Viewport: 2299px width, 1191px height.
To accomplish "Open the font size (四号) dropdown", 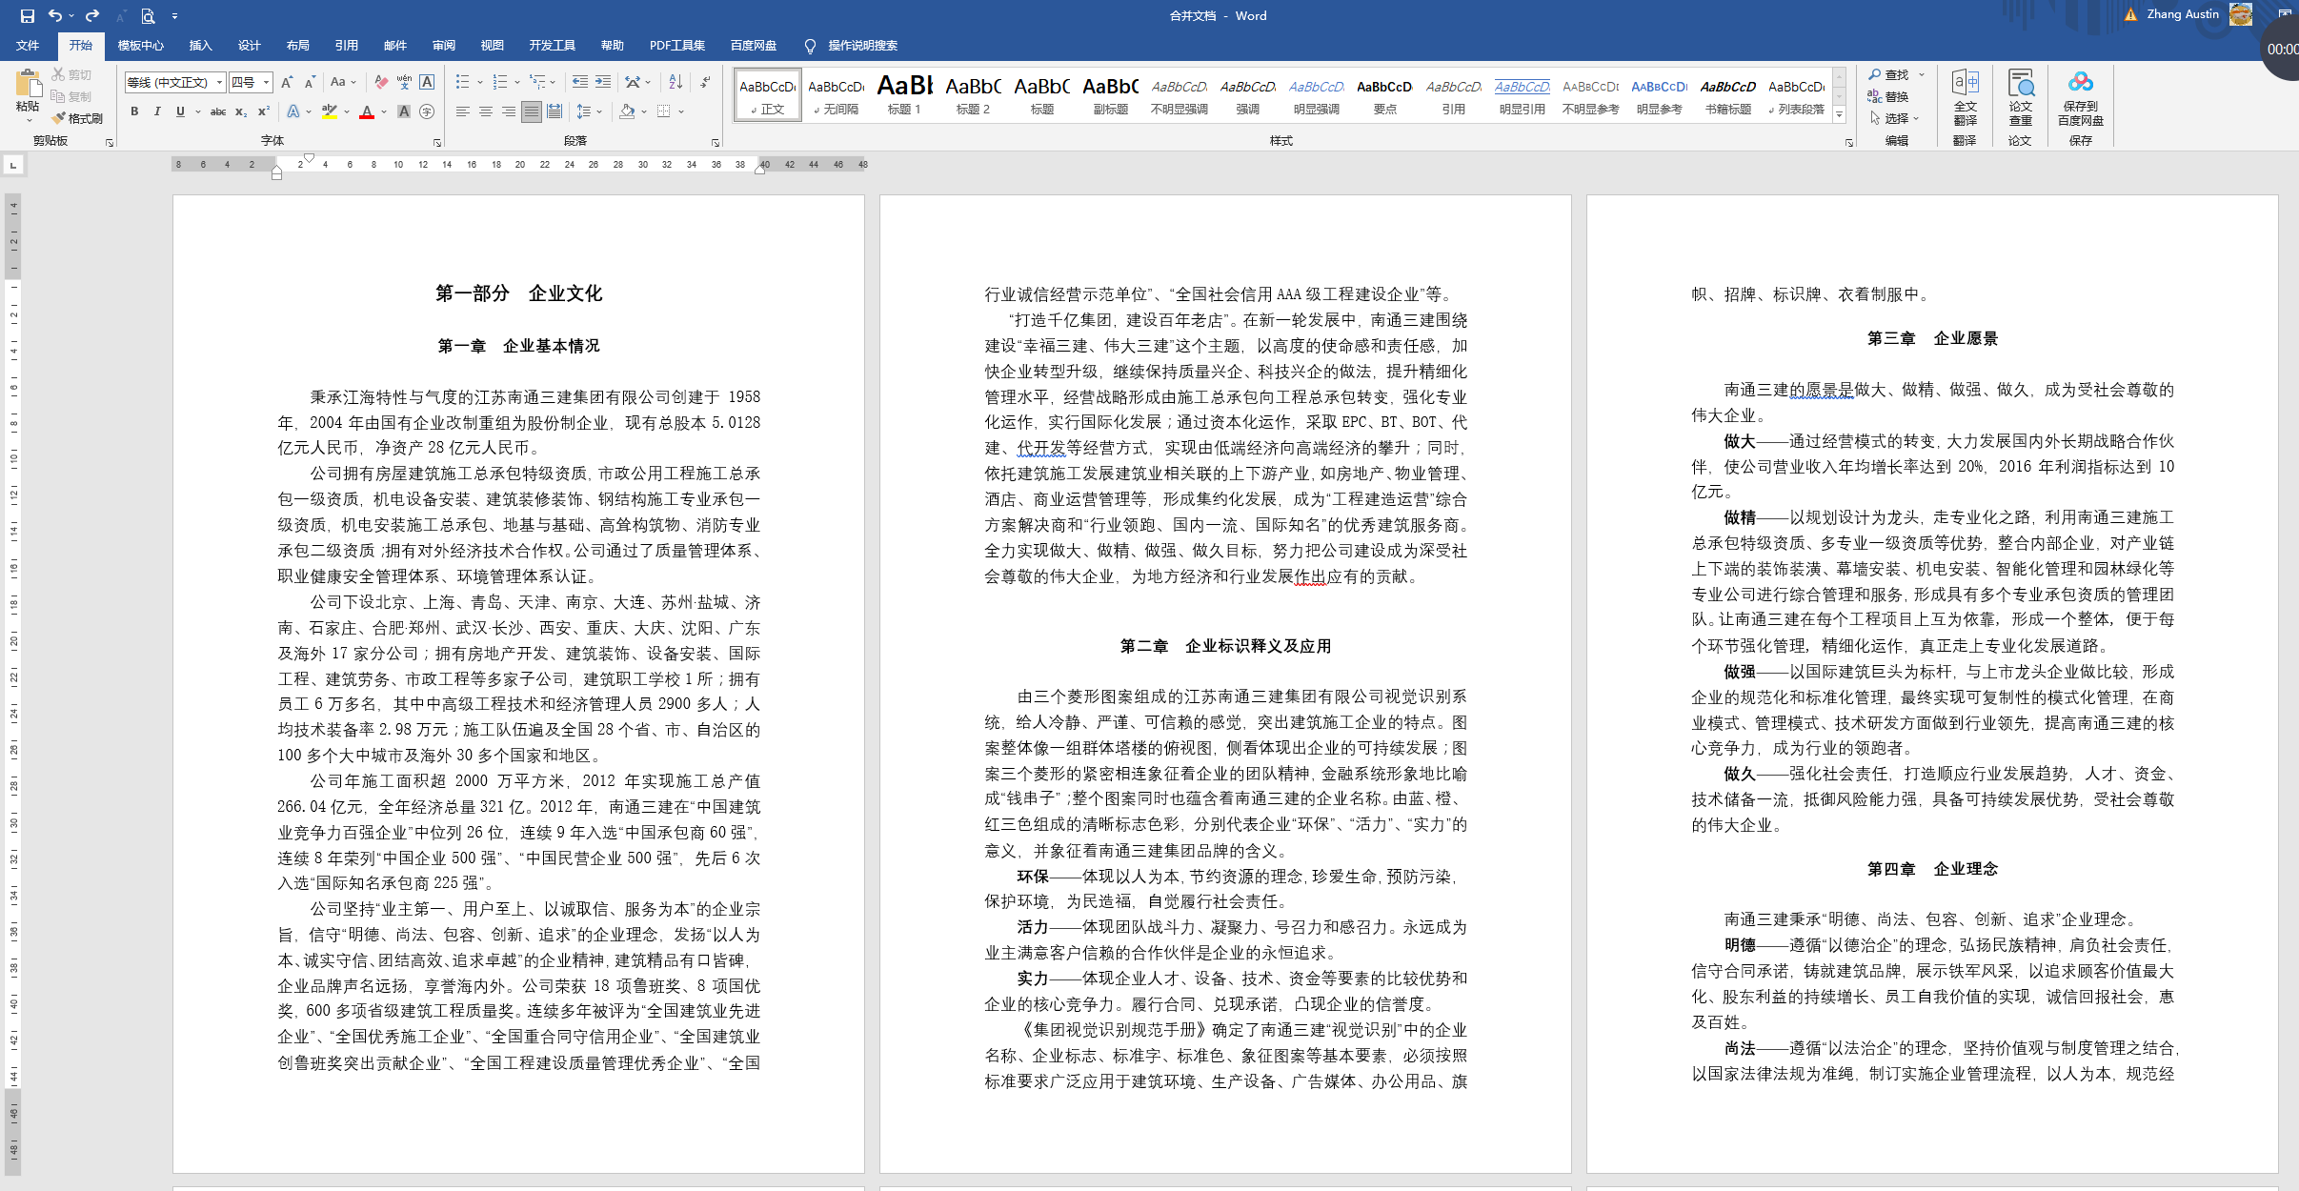I will (x=267, y=82).
